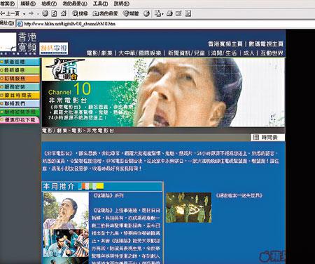Click the 服務安裝 sidebar button
This screenshot has width=315, height=264.
click(20, 87)
